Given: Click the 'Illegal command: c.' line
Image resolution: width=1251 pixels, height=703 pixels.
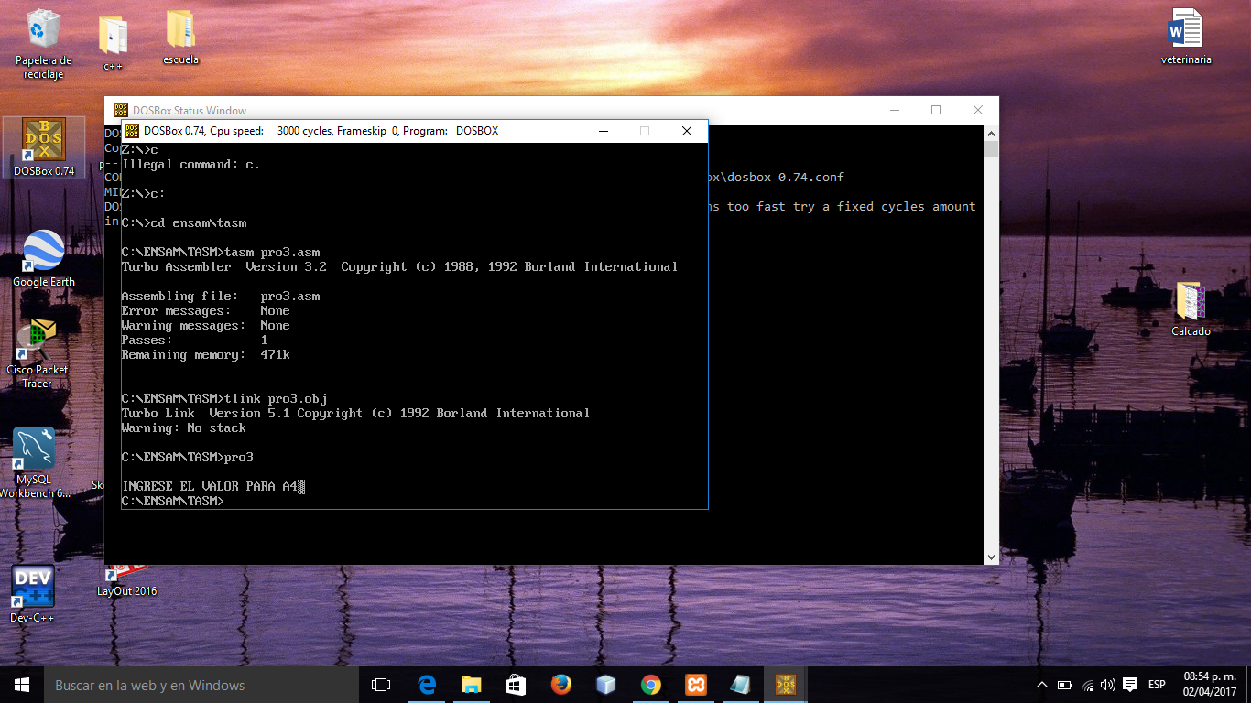Looking at the screenshot, I should pyautogui.click(x=191, y=165).
